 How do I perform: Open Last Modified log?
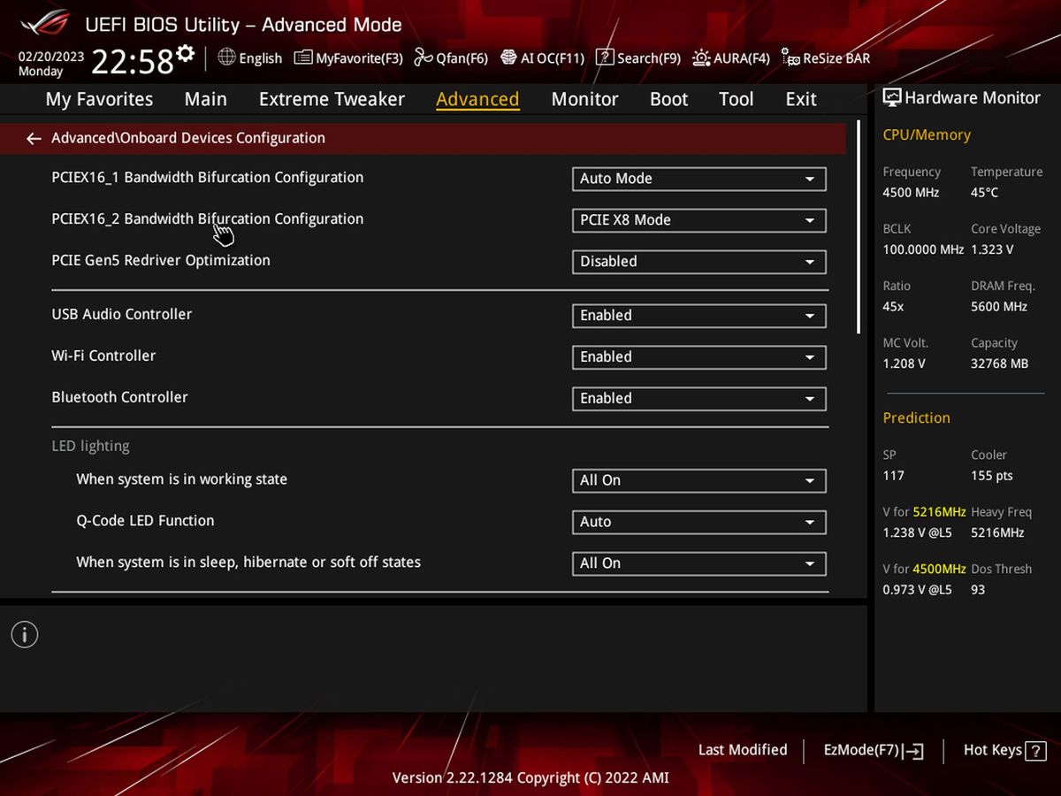pyautogui.click(x=743, y=750)
